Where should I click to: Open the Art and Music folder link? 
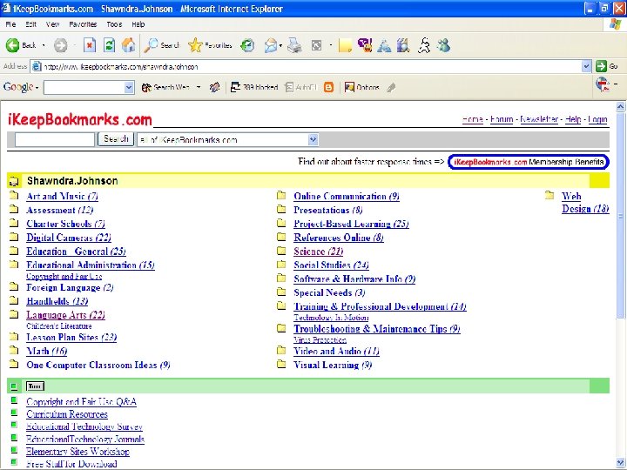click(x=62, y=196)
